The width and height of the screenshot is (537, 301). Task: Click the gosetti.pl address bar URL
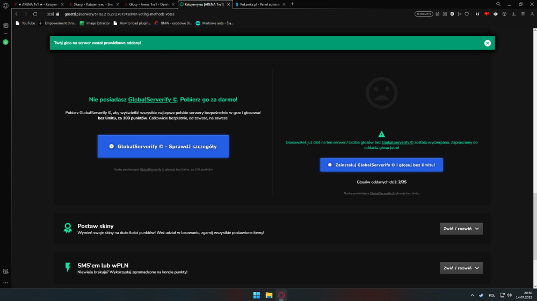[x=120, y=14]
